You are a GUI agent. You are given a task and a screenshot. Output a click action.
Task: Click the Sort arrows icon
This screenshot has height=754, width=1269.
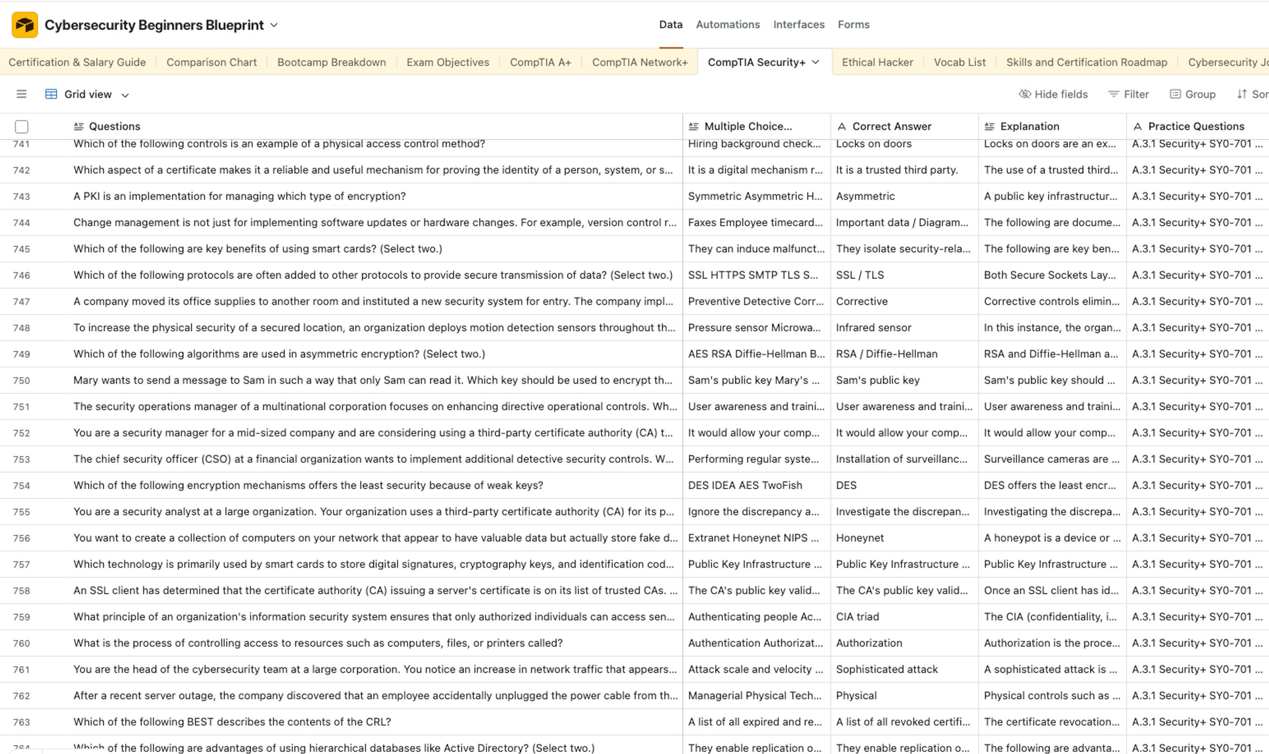1242,94
